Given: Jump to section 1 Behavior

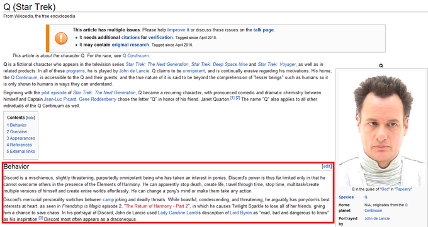Looking at the screenshot, I should (x=16, y=125).
